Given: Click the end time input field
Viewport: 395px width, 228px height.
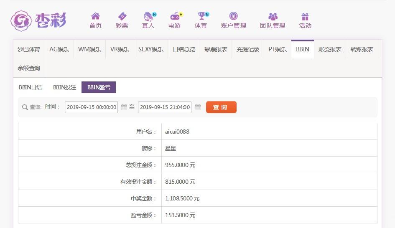Looking at the screenshot, I should pos(165,107).
